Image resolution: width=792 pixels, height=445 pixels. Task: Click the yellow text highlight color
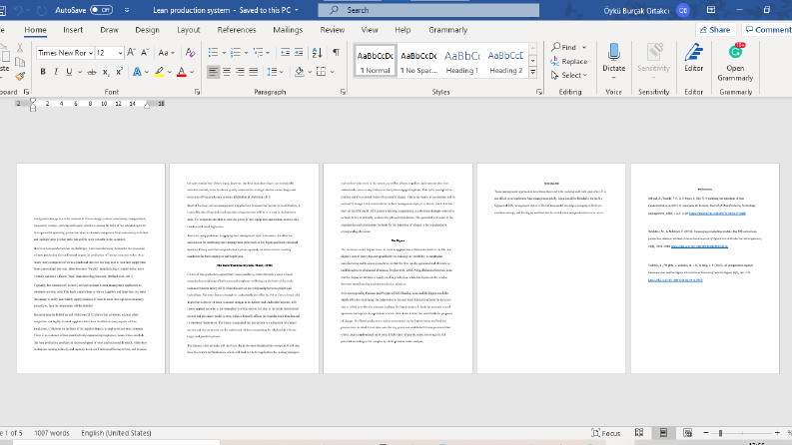pyautogui.click(x=159, y=72)
